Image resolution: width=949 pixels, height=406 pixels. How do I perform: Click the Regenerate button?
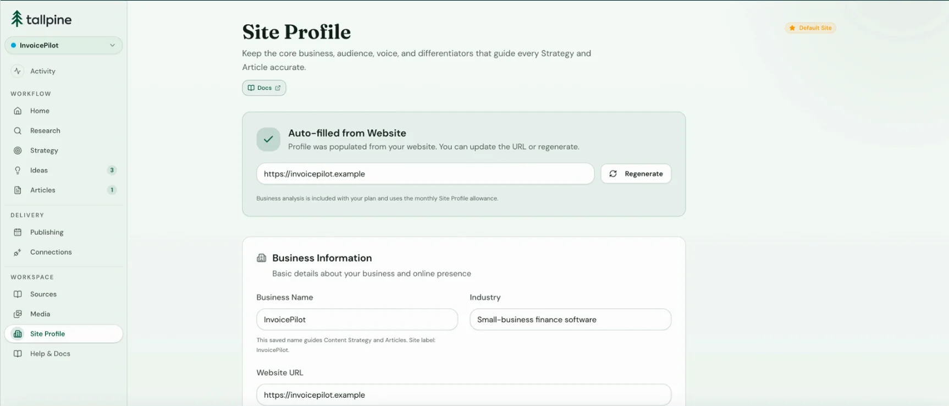(636, 174)
